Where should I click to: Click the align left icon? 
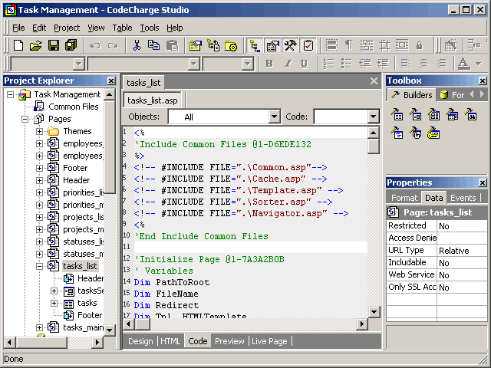pos(406,64)
